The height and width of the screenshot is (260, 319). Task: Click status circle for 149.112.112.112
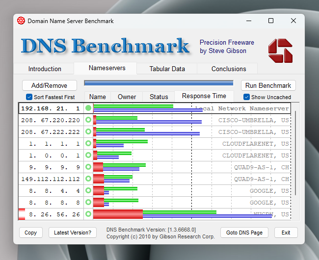[x=88, y=179]
